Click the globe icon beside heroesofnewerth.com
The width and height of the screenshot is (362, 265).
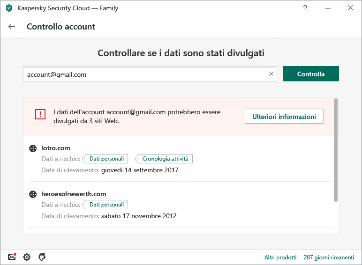click(33, 194)
